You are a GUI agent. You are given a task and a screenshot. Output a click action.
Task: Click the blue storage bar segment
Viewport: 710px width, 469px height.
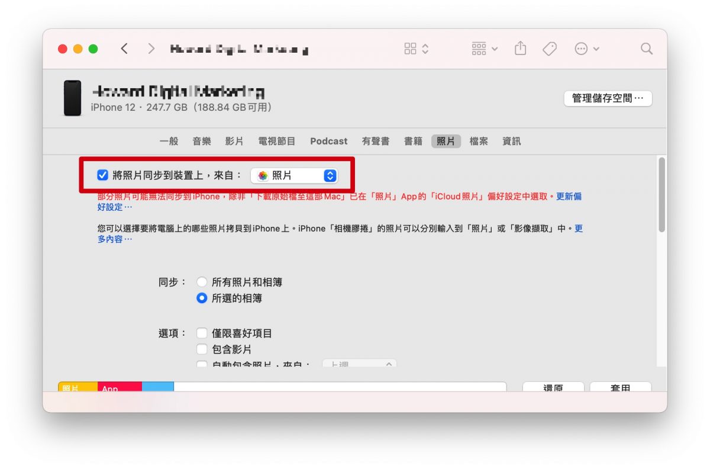point(158,387)
